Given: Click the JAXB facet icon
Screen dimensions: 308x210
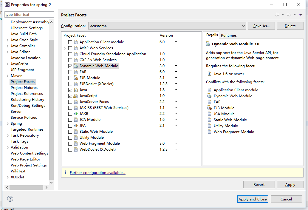Looking at the screenshot, I should point(76,114).
